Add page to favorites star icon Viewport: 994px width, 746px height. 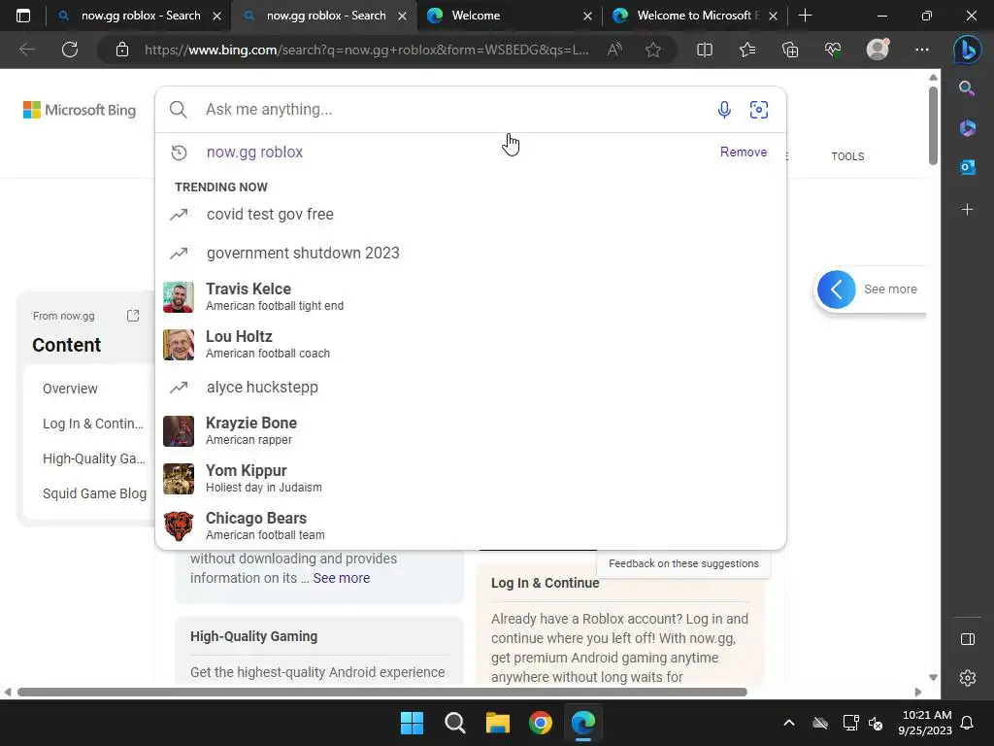[x=653, y=50]
